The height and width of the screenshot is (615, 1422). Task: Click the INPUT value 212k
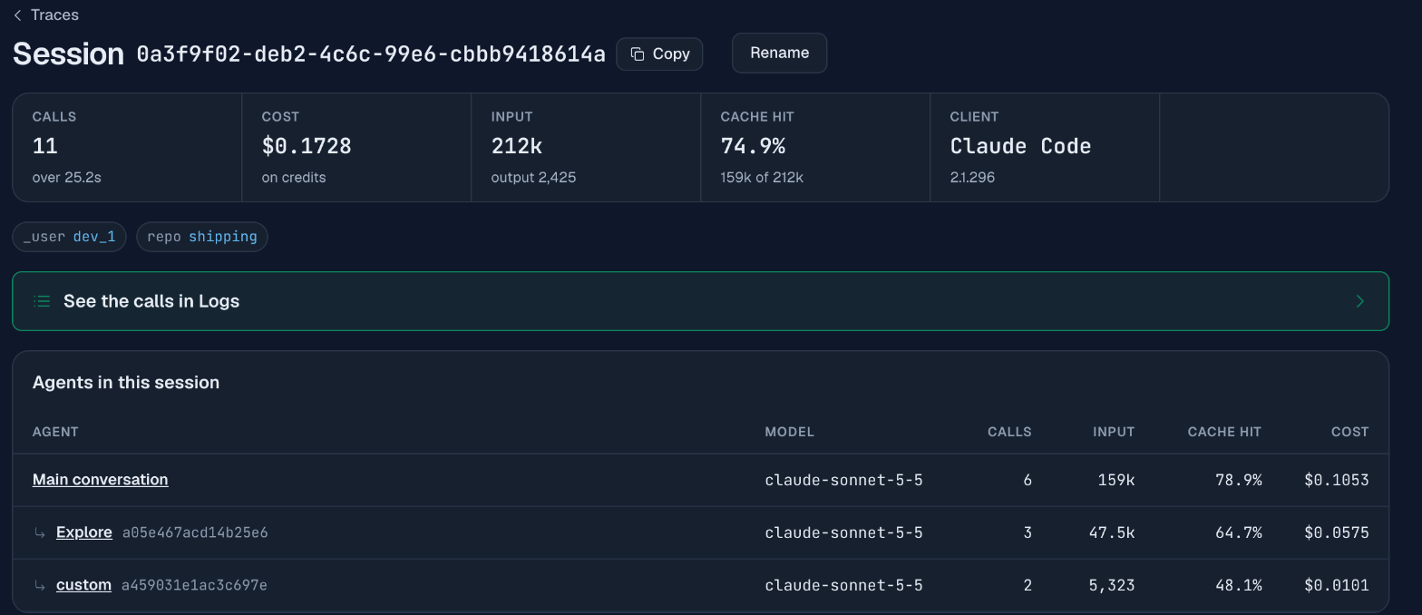[516, 146]
